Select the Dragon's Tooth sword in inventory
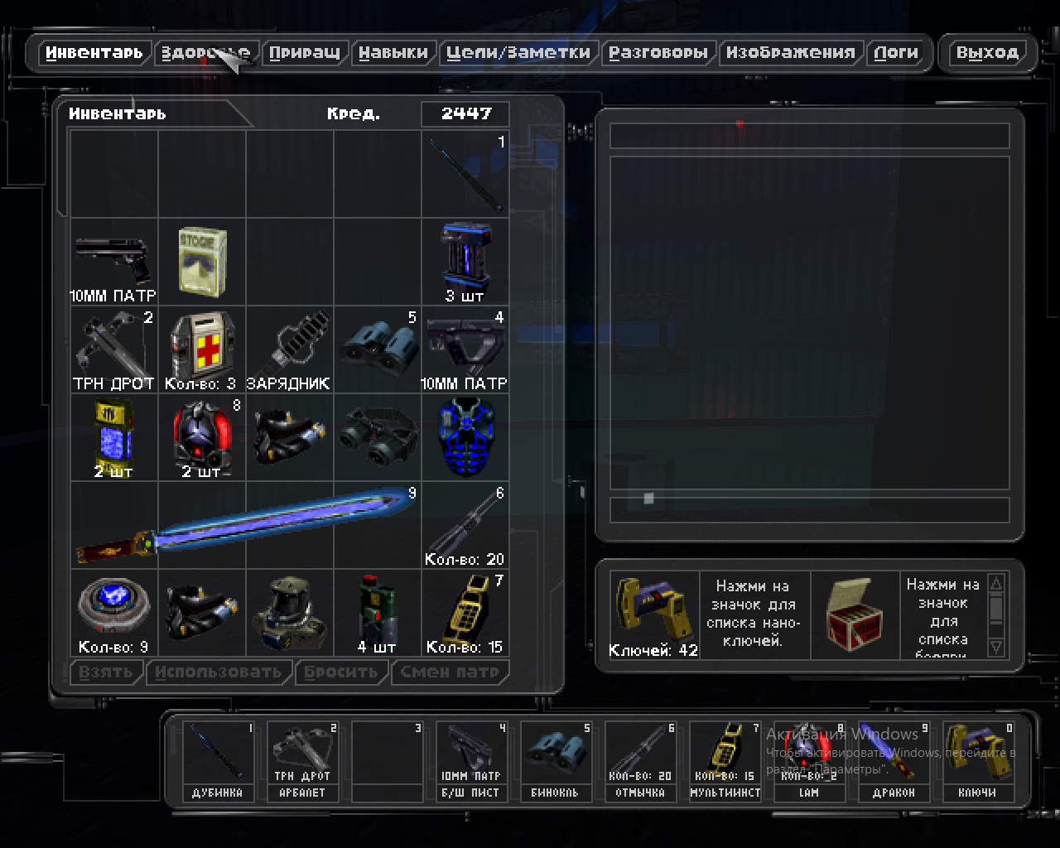This screenshot has width=1060, height=848. point(246,525)
